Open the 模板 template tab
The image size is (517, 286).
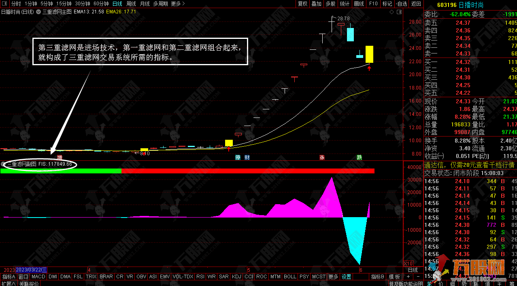395,277
